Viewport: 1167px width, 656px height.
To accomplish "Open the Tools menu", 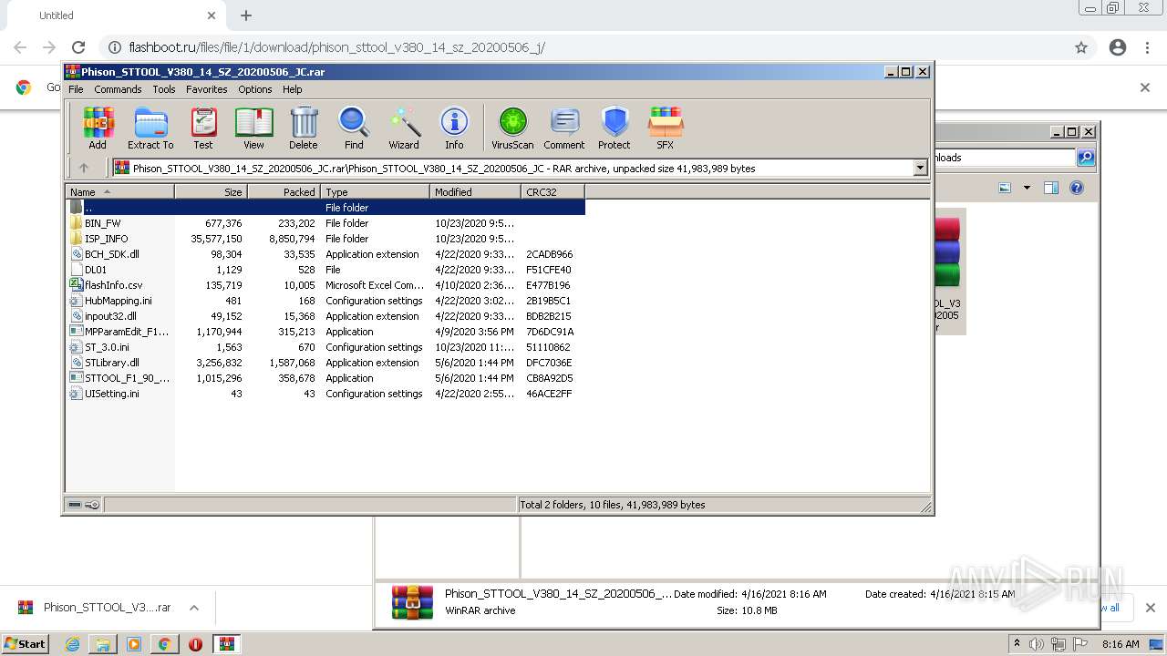I will [x=164, y=89].
